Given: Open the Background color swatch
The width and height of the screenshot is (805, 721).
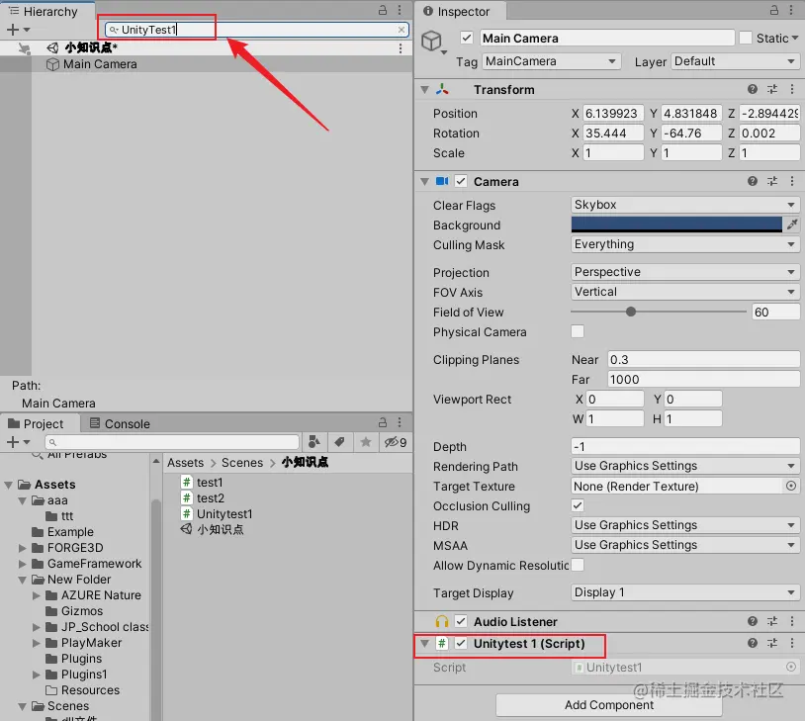Looking at the screenshot, I should point(676,225).
